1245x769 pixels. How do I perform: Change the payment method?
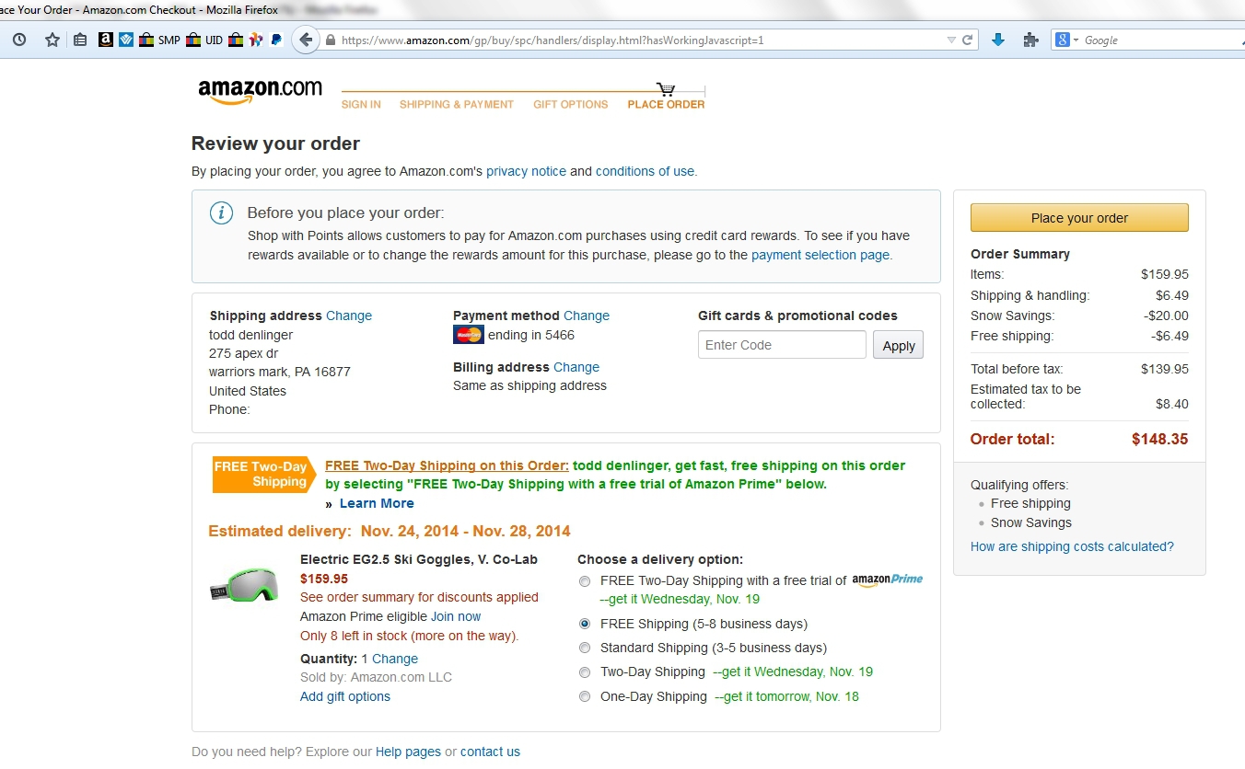tap(587, 316)
